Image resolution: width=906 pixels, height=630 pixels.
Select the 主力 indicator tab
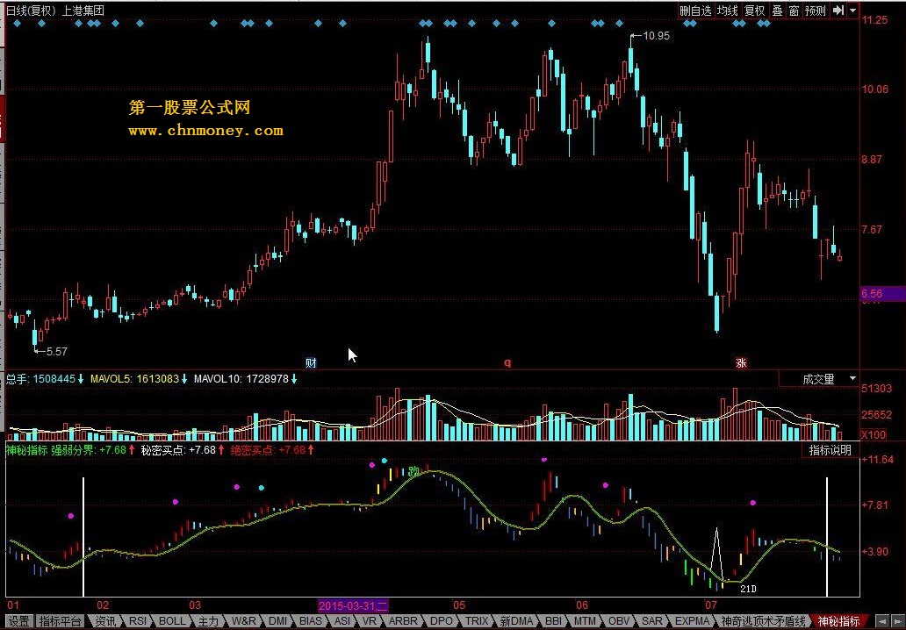pos(208,621)
